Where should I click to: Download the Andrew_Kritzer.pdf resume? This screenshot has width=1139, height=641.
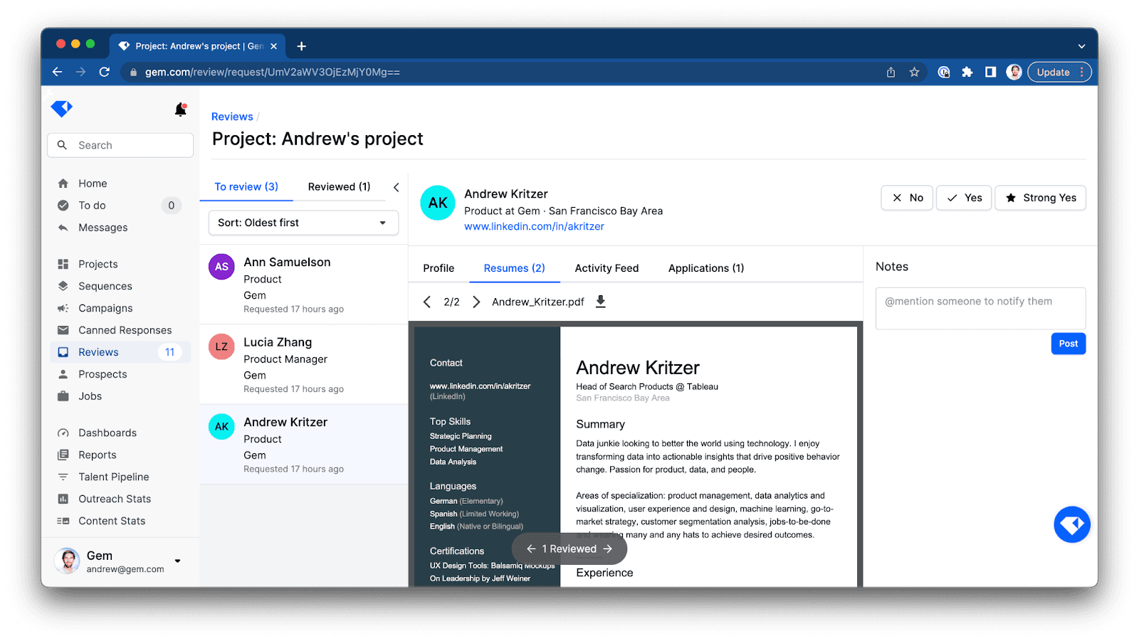tap(600, 301)
